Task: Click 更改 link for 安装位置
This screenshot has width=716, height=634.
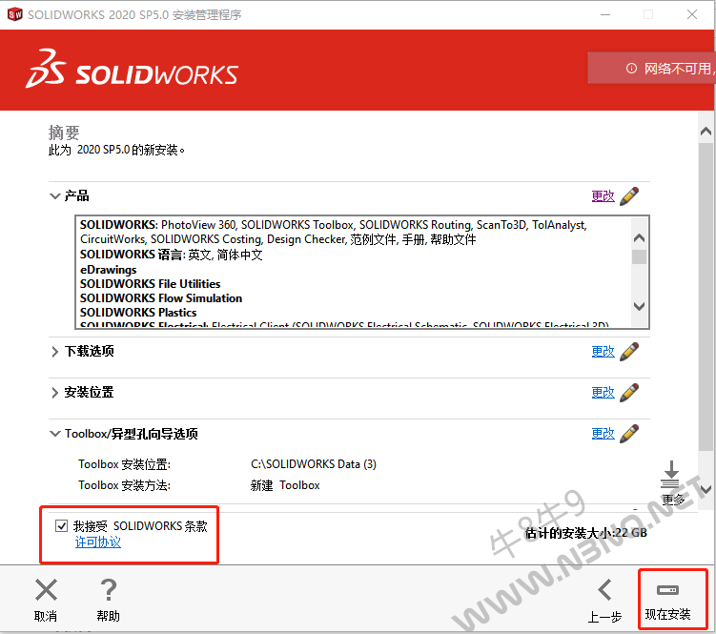Action: pyautogui.click(x=603, y=393)
